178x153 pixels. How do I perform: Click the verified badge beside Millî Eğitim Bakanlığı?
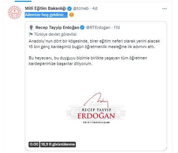coord(69,9)
